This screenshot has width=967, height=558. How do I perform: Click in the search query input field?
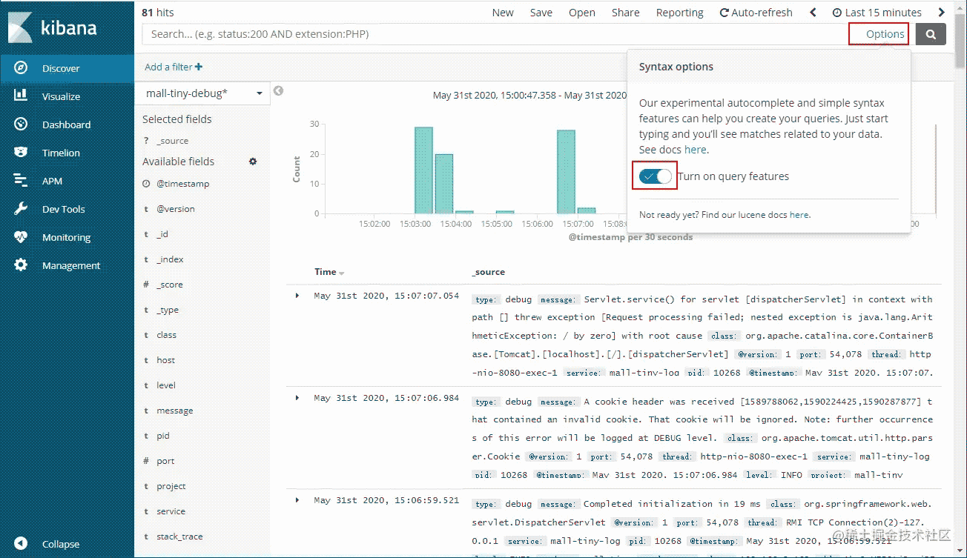(489, 34)
